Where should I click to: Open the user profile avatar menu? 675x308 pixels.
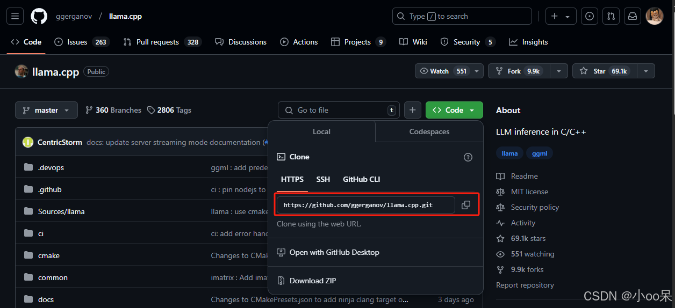tap(655, 16)
